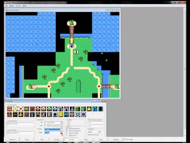190x143 pixels.
Task: Switch to the Tiles tab
Action: [x=42, y=139]
